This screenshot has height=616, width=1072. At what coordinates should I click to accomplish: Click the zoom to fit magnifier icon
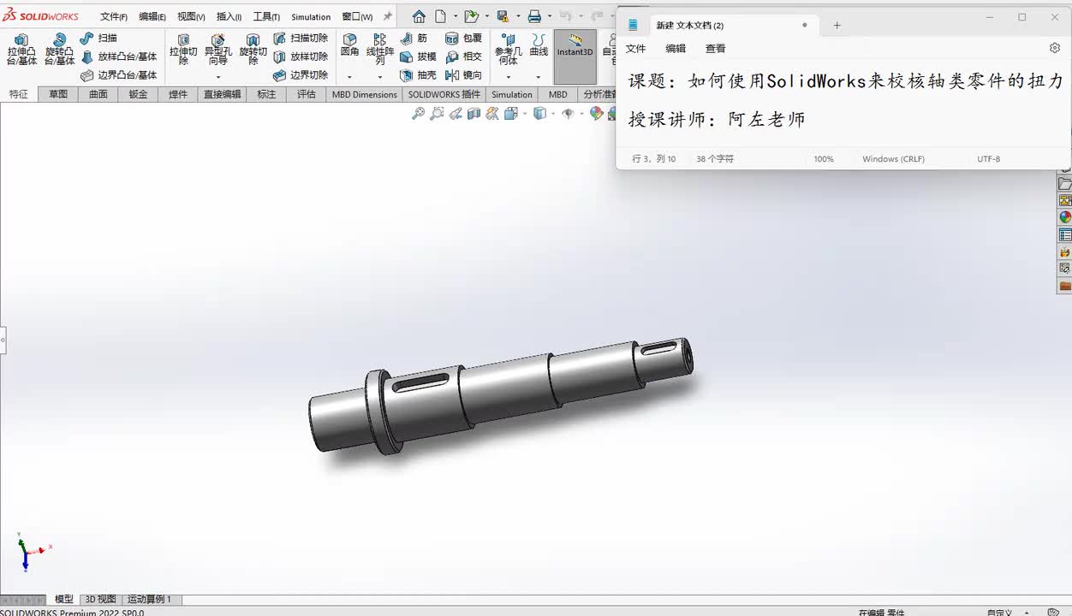click(x=418, y=113)
